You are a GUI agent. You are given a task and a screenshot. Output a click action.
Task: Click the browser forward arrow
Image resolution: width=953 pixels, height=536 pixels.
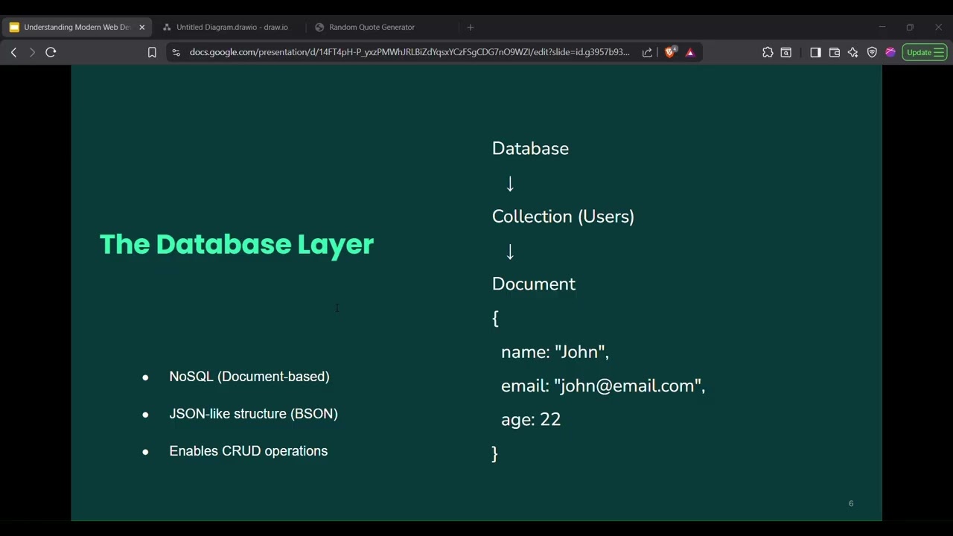32,52
